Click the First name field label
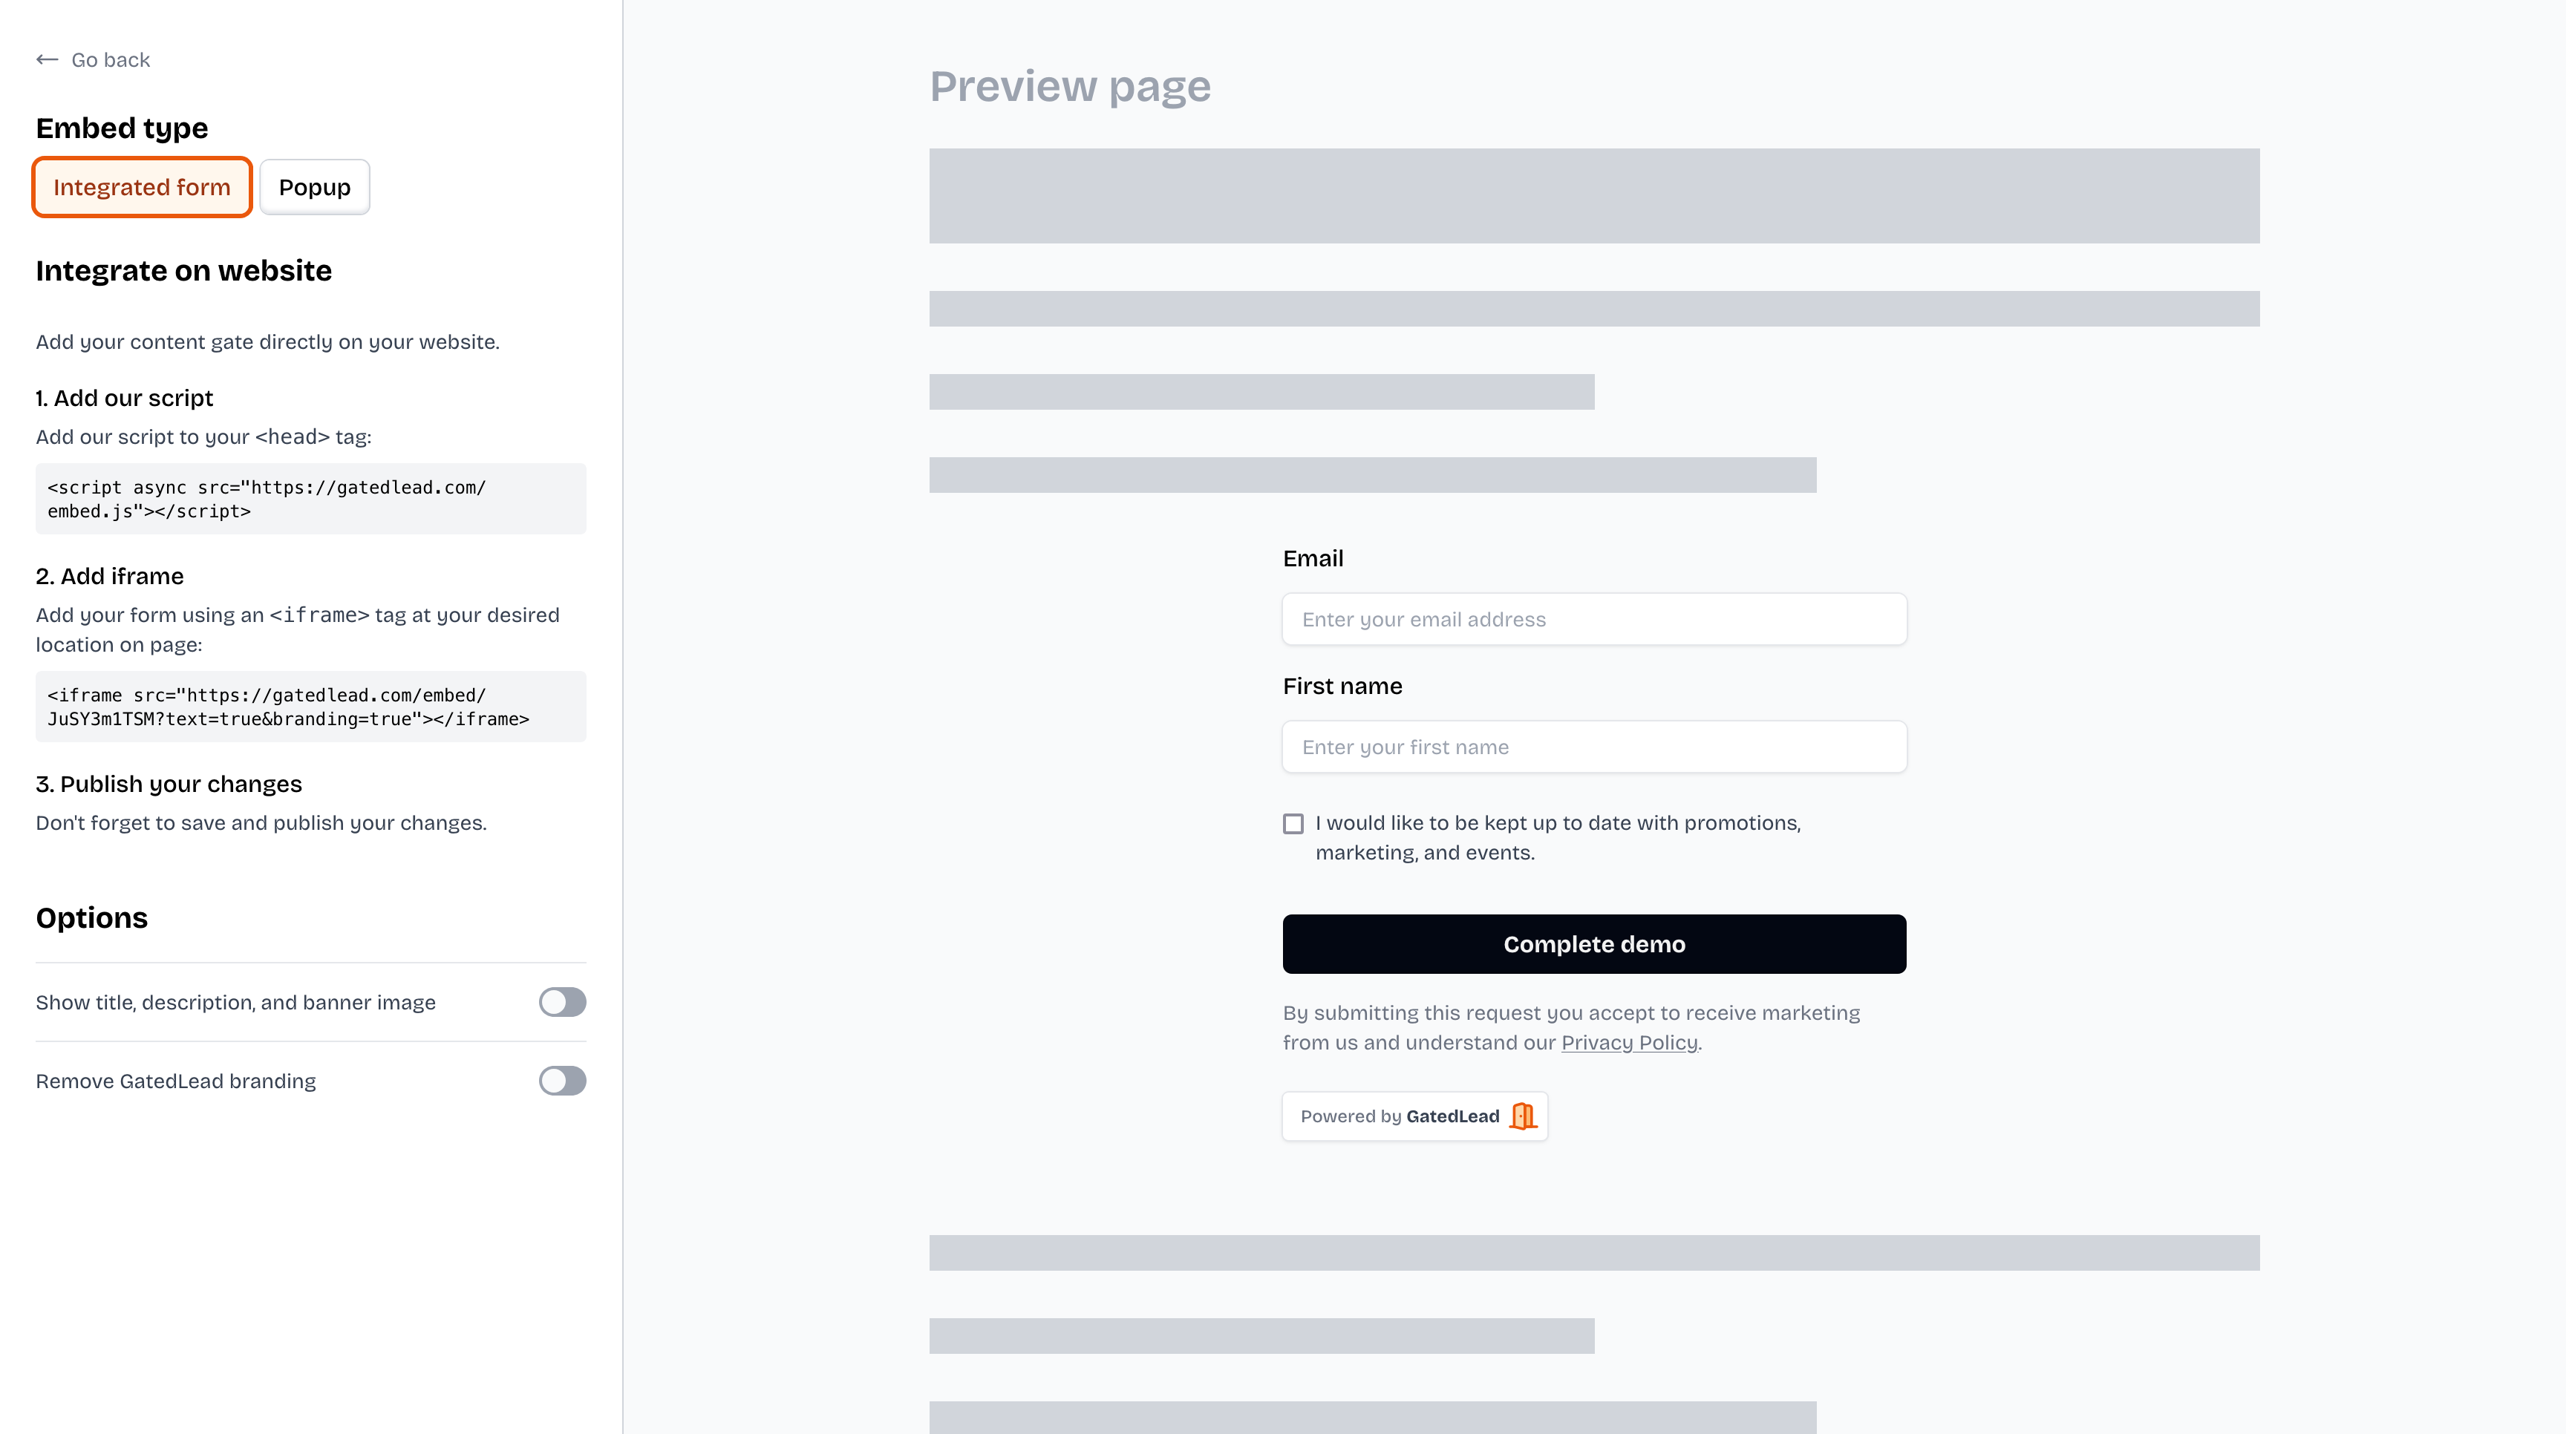2566x1434 pixels. (x=1342, y=686)
